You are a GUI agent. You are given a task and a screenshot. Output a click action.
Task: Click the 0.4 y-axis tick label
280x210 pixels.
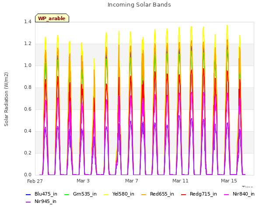(x=28, y=131)
